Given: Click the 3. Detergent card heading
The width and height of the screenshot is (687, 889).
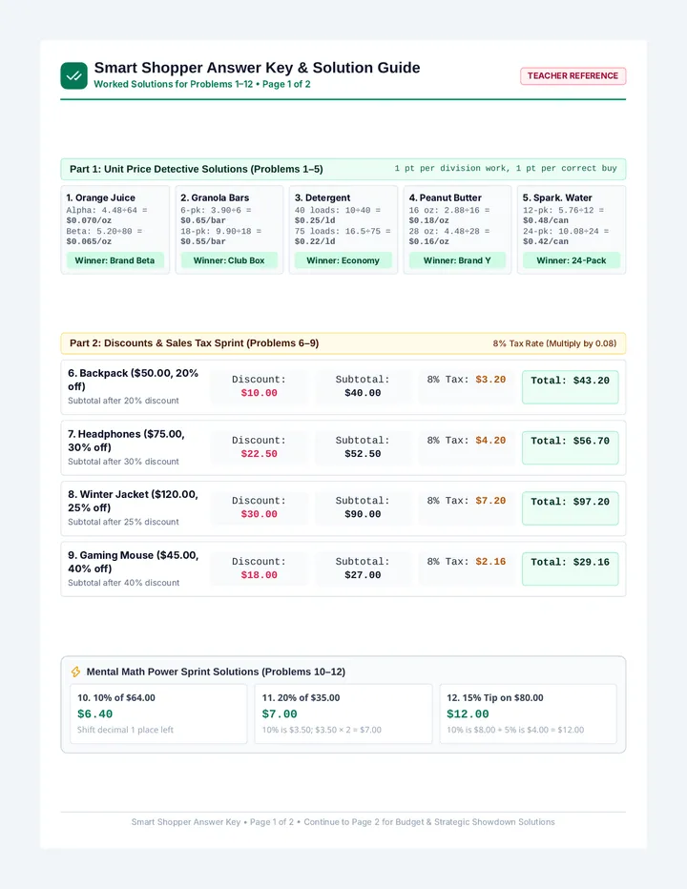Looking at the screenshot, I should [323, 197].
